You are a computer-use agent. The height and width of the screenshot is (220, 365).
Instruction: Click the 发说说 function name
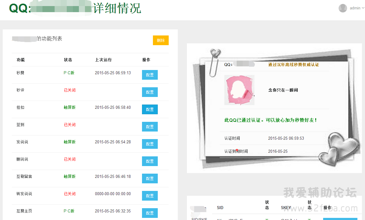tap(22, 142)
